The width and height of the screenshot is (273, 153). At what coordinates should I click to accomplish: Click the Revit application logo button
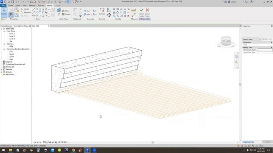(x=2, y=2)
